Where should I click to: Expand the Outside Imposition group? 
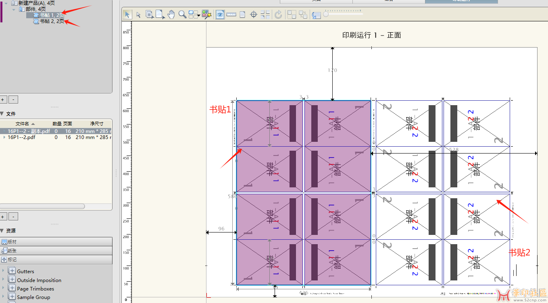point(4,280)
